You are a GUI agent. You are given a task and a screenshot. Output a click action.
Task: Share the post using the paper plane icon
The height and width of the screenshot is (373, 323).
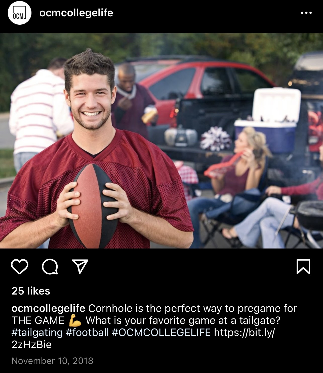click(80, 266)
